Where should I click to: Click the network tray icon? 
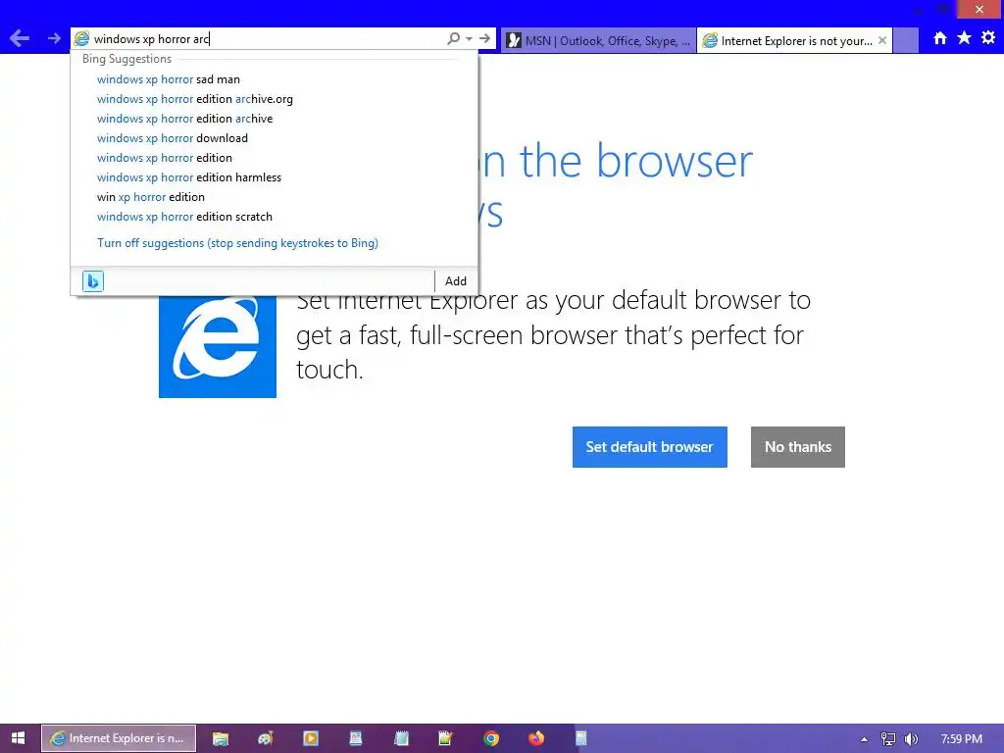point(888,739)
